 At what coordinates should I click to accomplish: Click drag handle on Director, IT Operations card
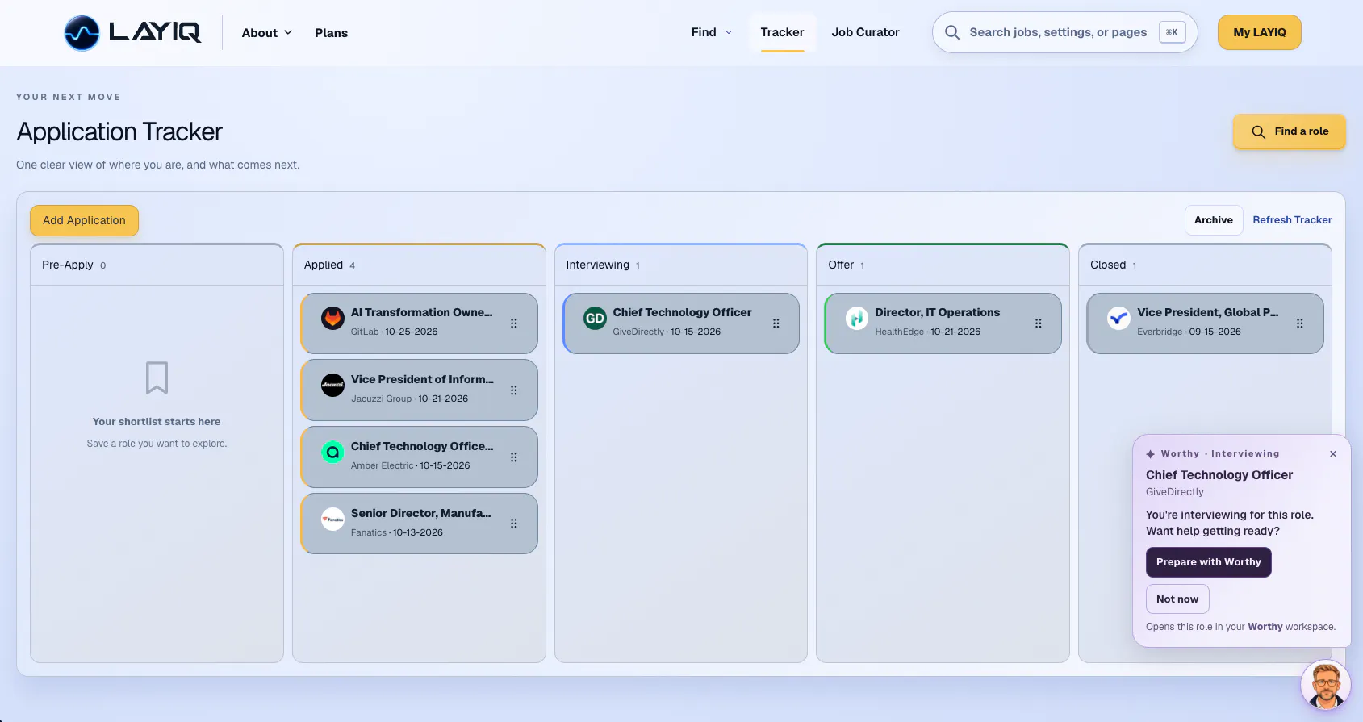pos(1039,323)
